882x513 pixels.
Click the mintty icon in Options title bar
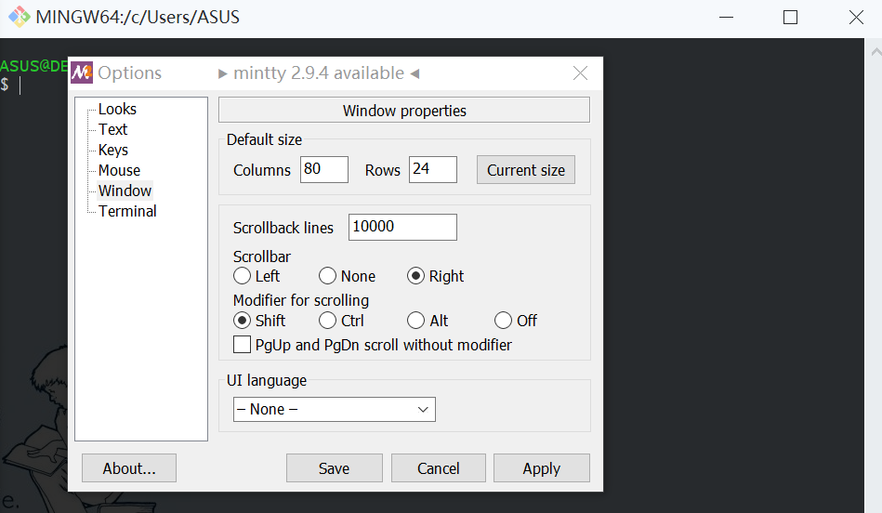click(x=82, y=72)
